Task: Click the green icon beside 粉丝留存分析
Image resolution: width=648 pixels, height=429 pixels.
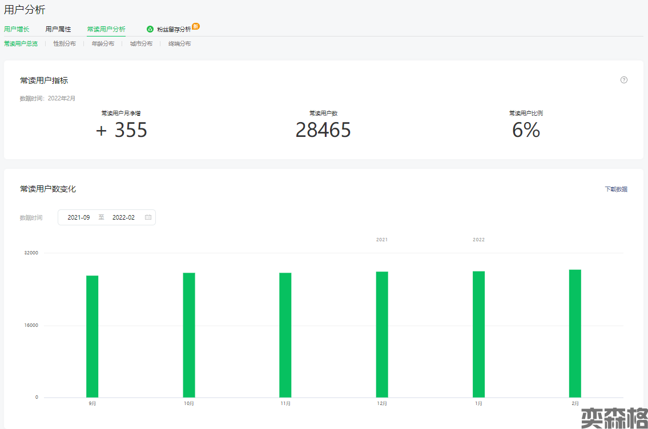Action: [x=150, y=29]
